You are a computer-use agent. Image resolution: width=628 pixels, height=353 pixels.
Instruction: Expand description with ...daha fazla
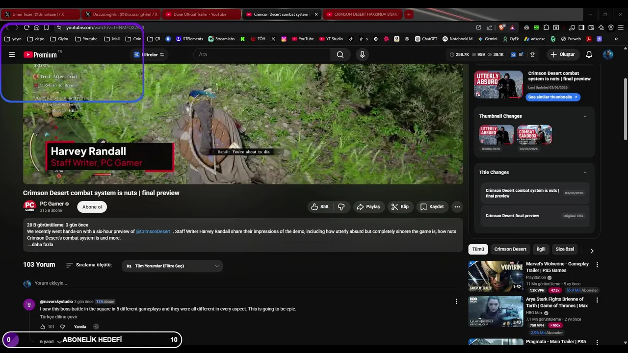[x=41, y=245]
